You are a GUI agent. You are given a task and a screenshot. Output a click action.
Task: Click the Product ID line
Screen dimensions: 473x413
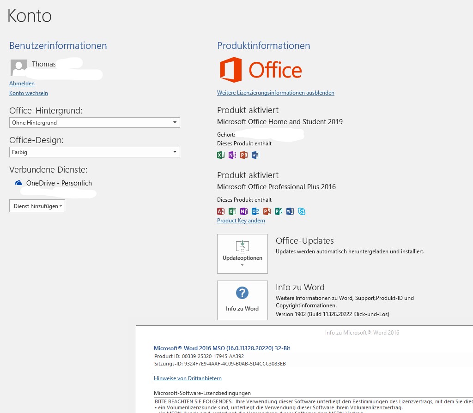tap(199, 356)
